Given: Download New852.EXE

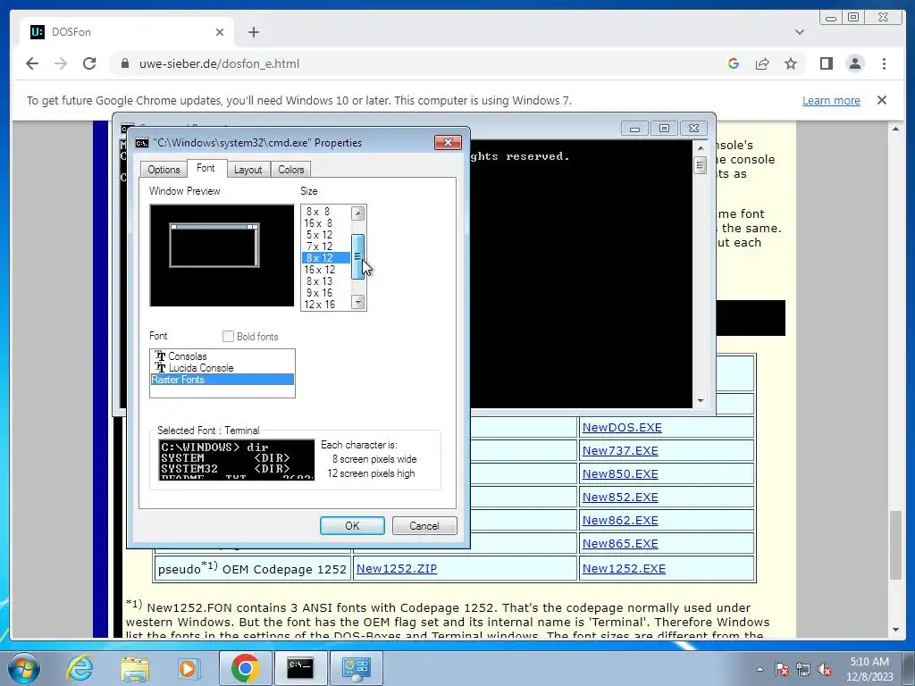Looking at the screenshot, I should click(x=620, y=498).
